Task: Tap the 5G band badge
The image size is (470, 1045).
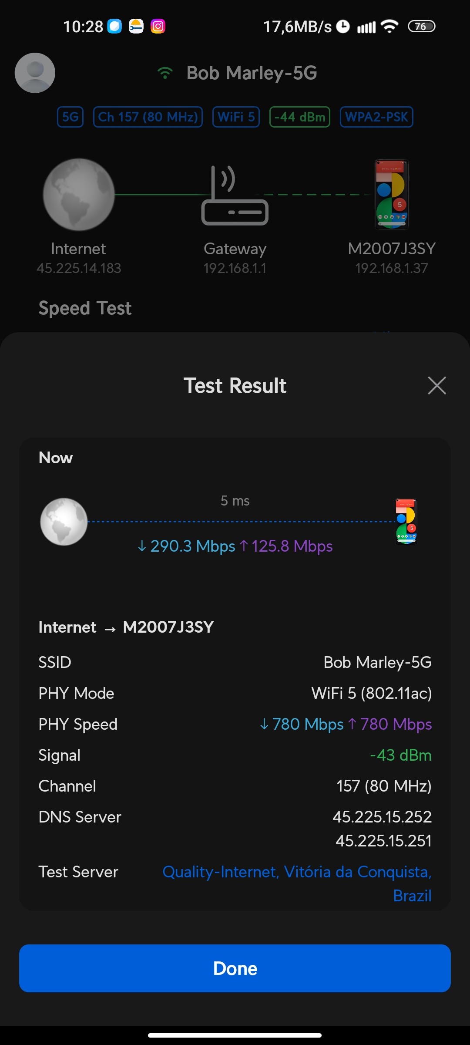Action: coord(70,117)
